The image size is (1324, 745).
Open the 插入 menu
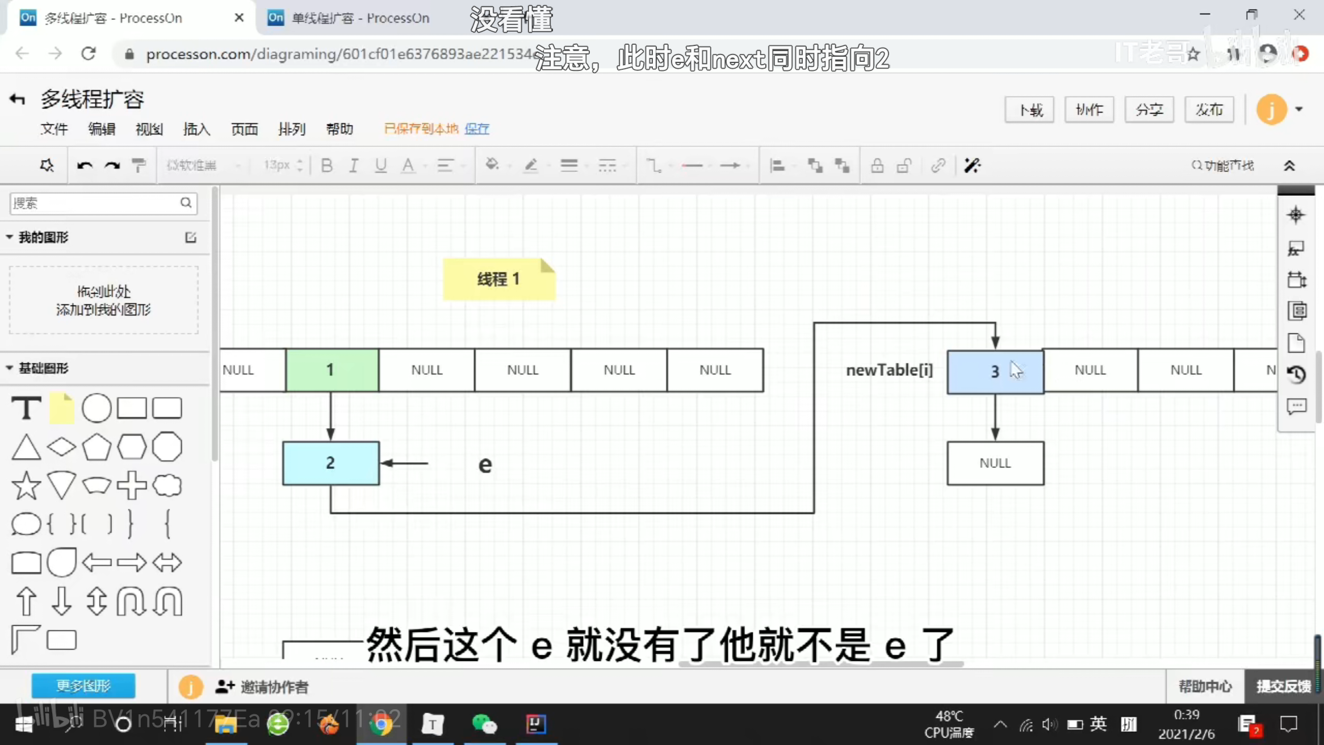click(196, 129)
